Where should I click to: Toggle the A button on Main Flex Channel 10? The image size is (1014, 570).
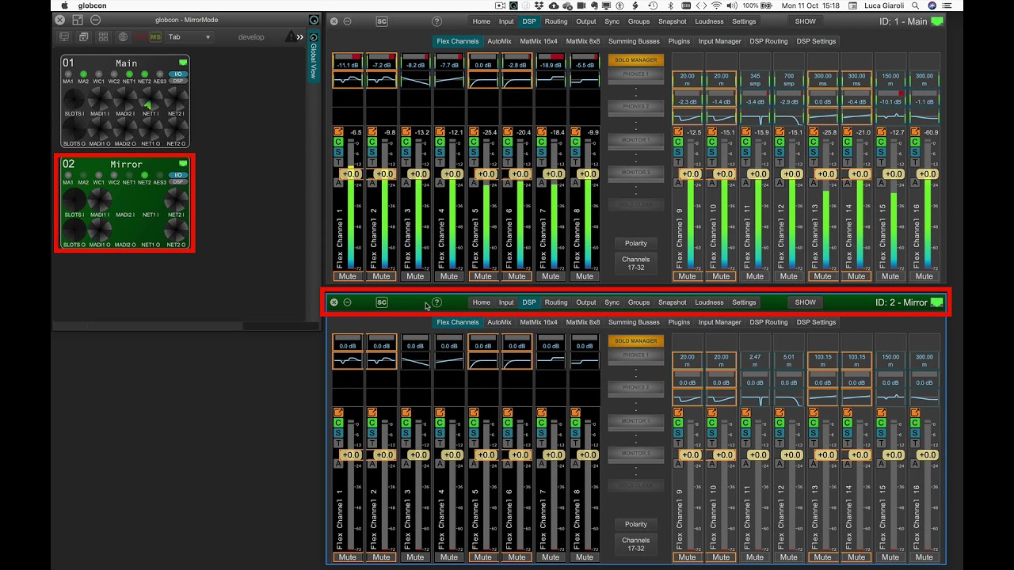[x=711, y=183]
